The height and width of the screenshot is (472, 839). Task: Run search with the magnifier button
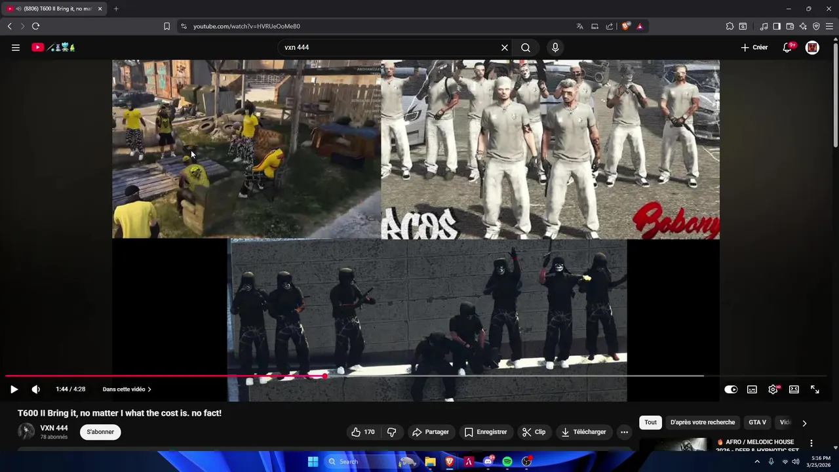point(526,47)
